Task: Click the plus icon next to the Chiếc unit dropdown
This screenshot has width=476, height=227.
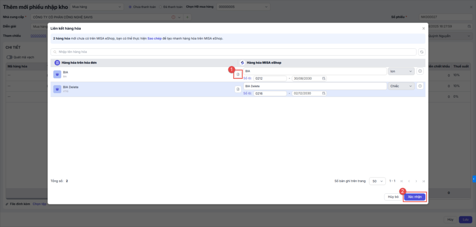Action: point(420,86)
